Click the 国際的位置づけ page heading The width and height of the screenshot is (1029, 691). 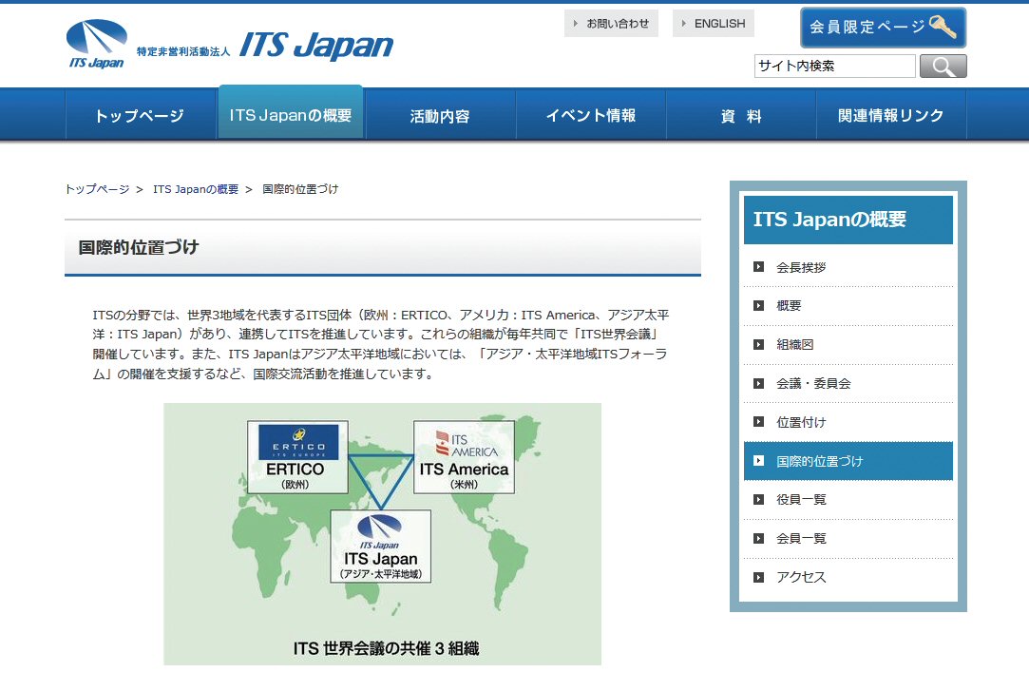pyautogui.click(x=139, y=247)
